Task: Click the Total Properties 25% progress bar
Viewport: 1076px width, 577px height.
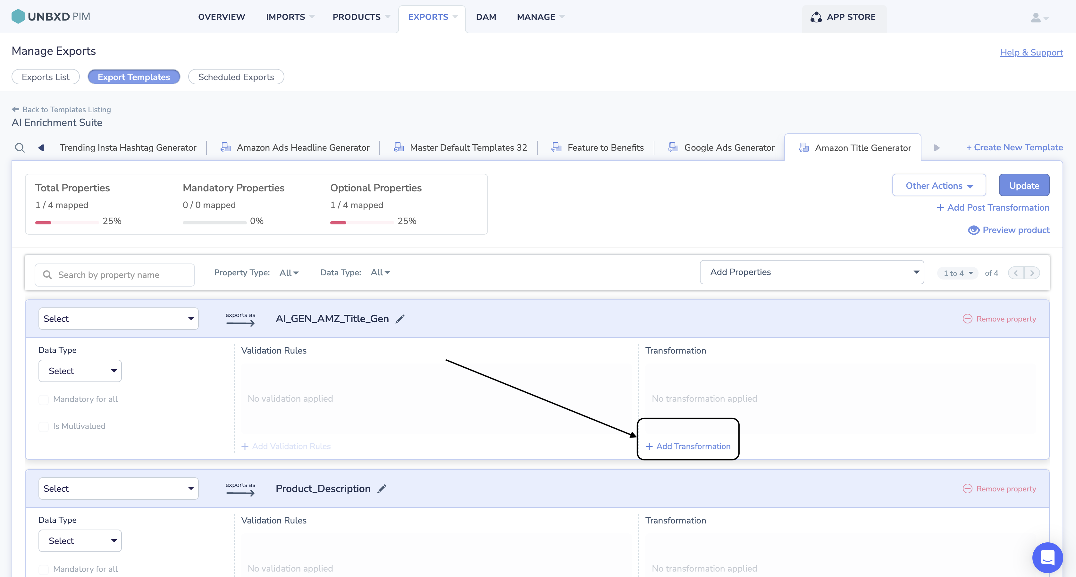Action: click(x=67, y=223)
